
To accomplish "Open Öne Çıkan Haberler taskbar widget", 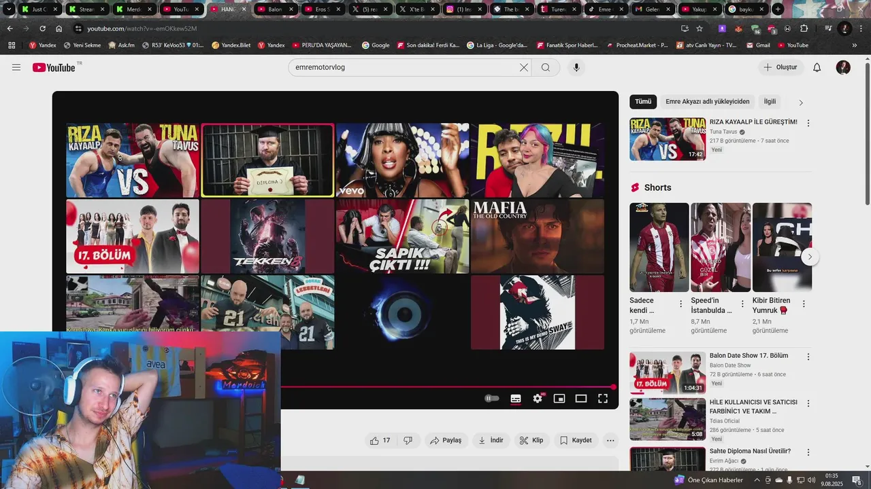I will (708, 480).
